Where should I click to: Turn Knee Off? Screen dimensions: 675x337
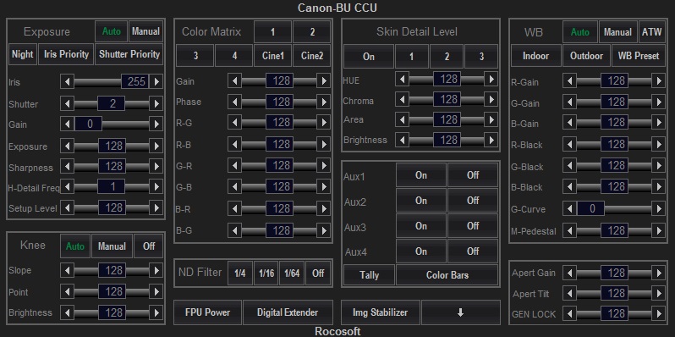pos(149,246)
